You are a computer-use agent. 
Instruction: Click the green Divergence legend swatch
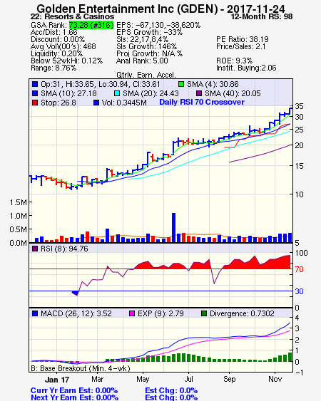click(204, 313)
